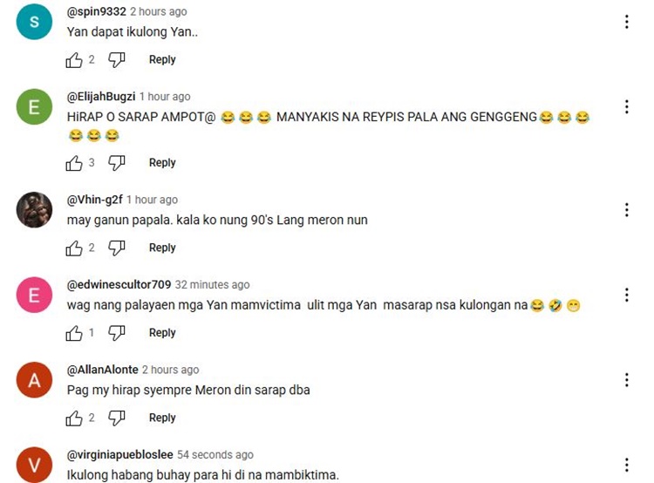This screenshot has height=483, width=654.
Task: Like the comment by @spin9332
Action: [74, 60]
